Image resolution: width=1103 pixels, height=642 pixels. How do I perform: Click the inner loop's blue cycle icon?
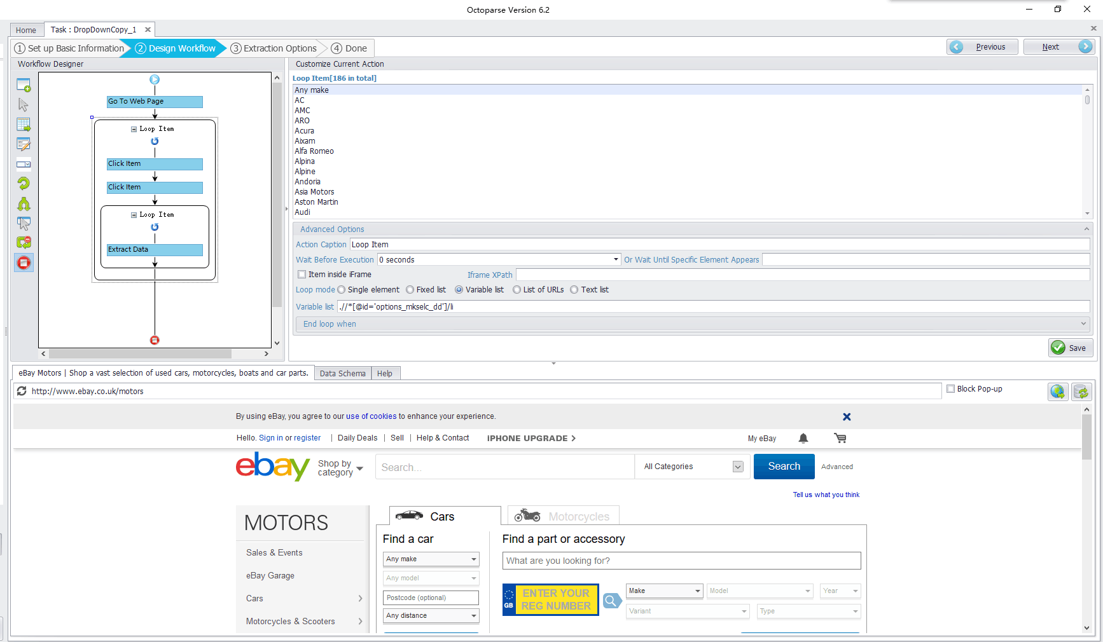(155, 227)
